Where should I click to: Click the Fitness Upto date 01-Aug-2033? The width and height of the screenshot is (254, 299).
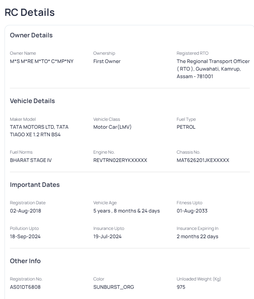[x=192, y=211]
